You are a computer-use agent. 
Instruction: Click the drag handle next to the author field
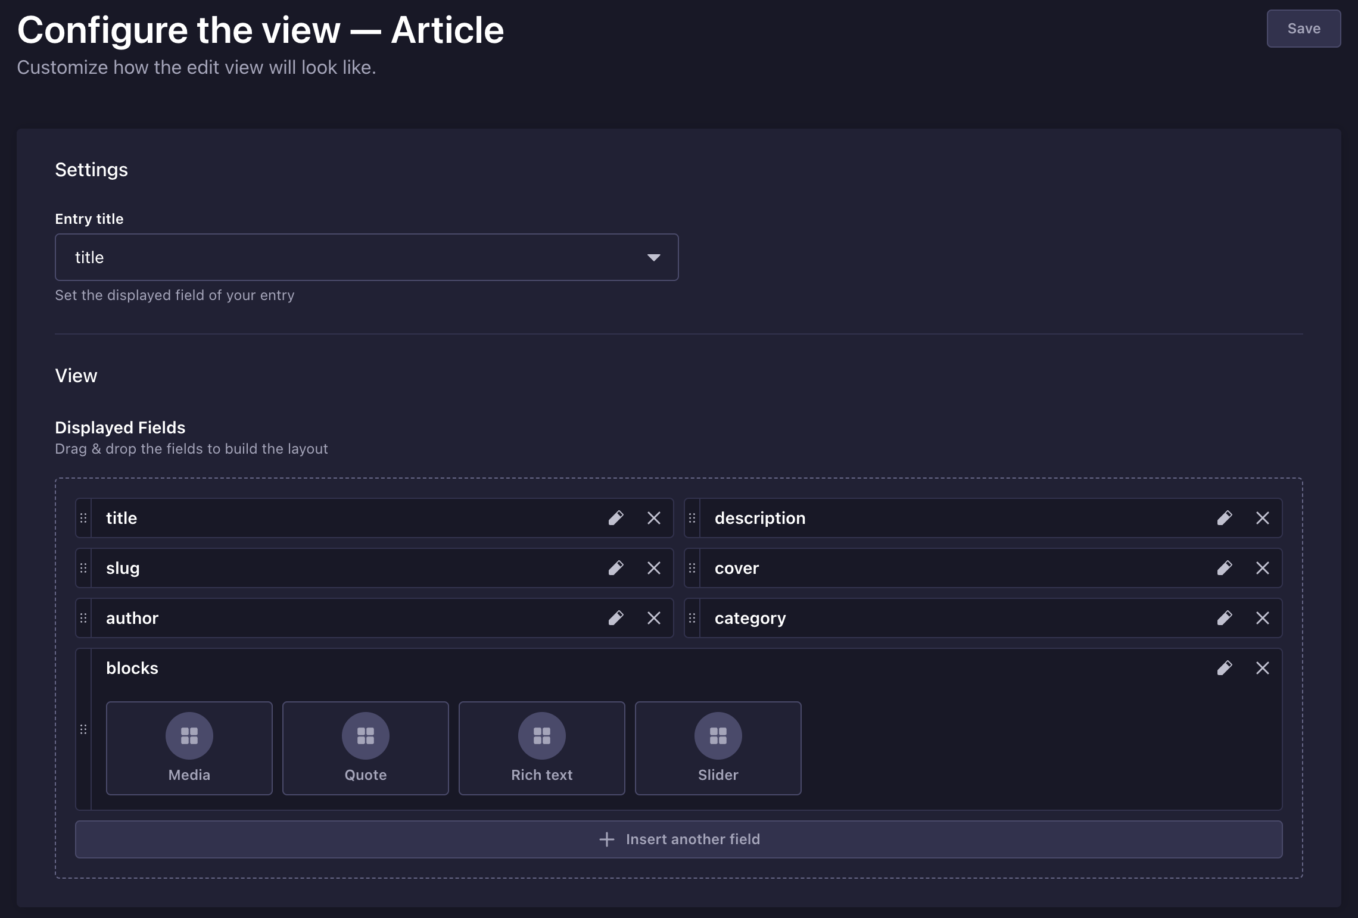(x=83, y=618)
